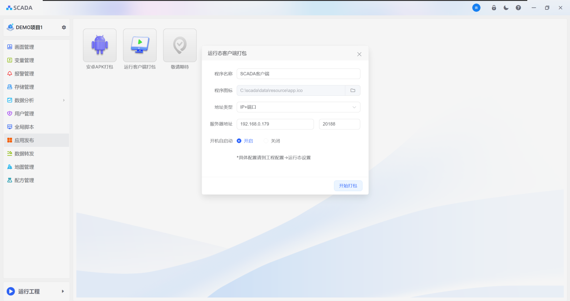
Task: Toggle dark mode with moon icon
Action: coord(506,8)
